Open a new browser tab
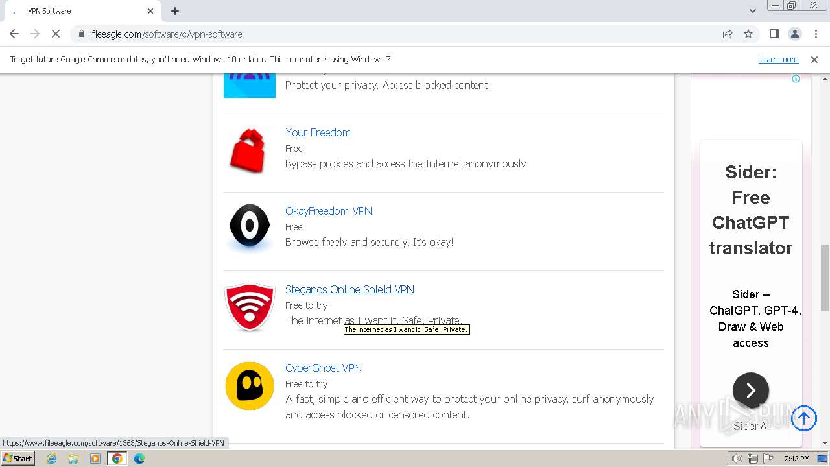This screenshot has height=467, width=830. pos(175,11)
